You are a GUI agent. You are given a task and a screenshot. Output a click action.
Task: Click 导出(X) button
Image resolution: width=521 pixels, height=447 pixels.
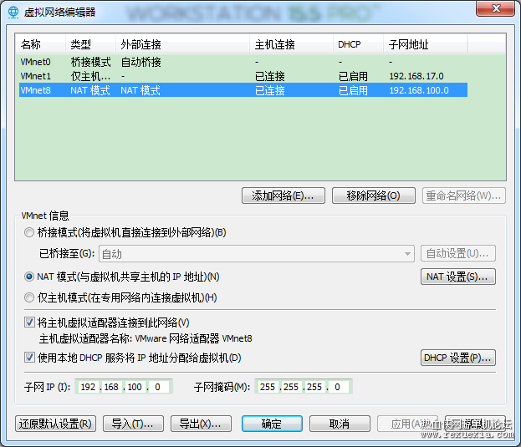[201, 424]
